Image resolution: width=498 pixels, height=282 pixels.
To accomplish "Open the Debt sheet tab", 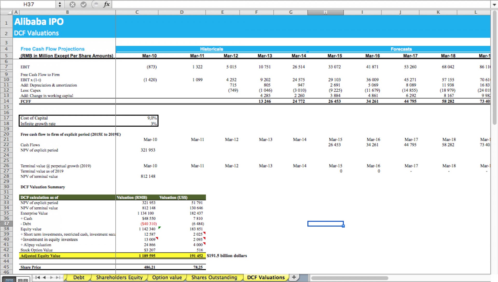I will (79, 277).
